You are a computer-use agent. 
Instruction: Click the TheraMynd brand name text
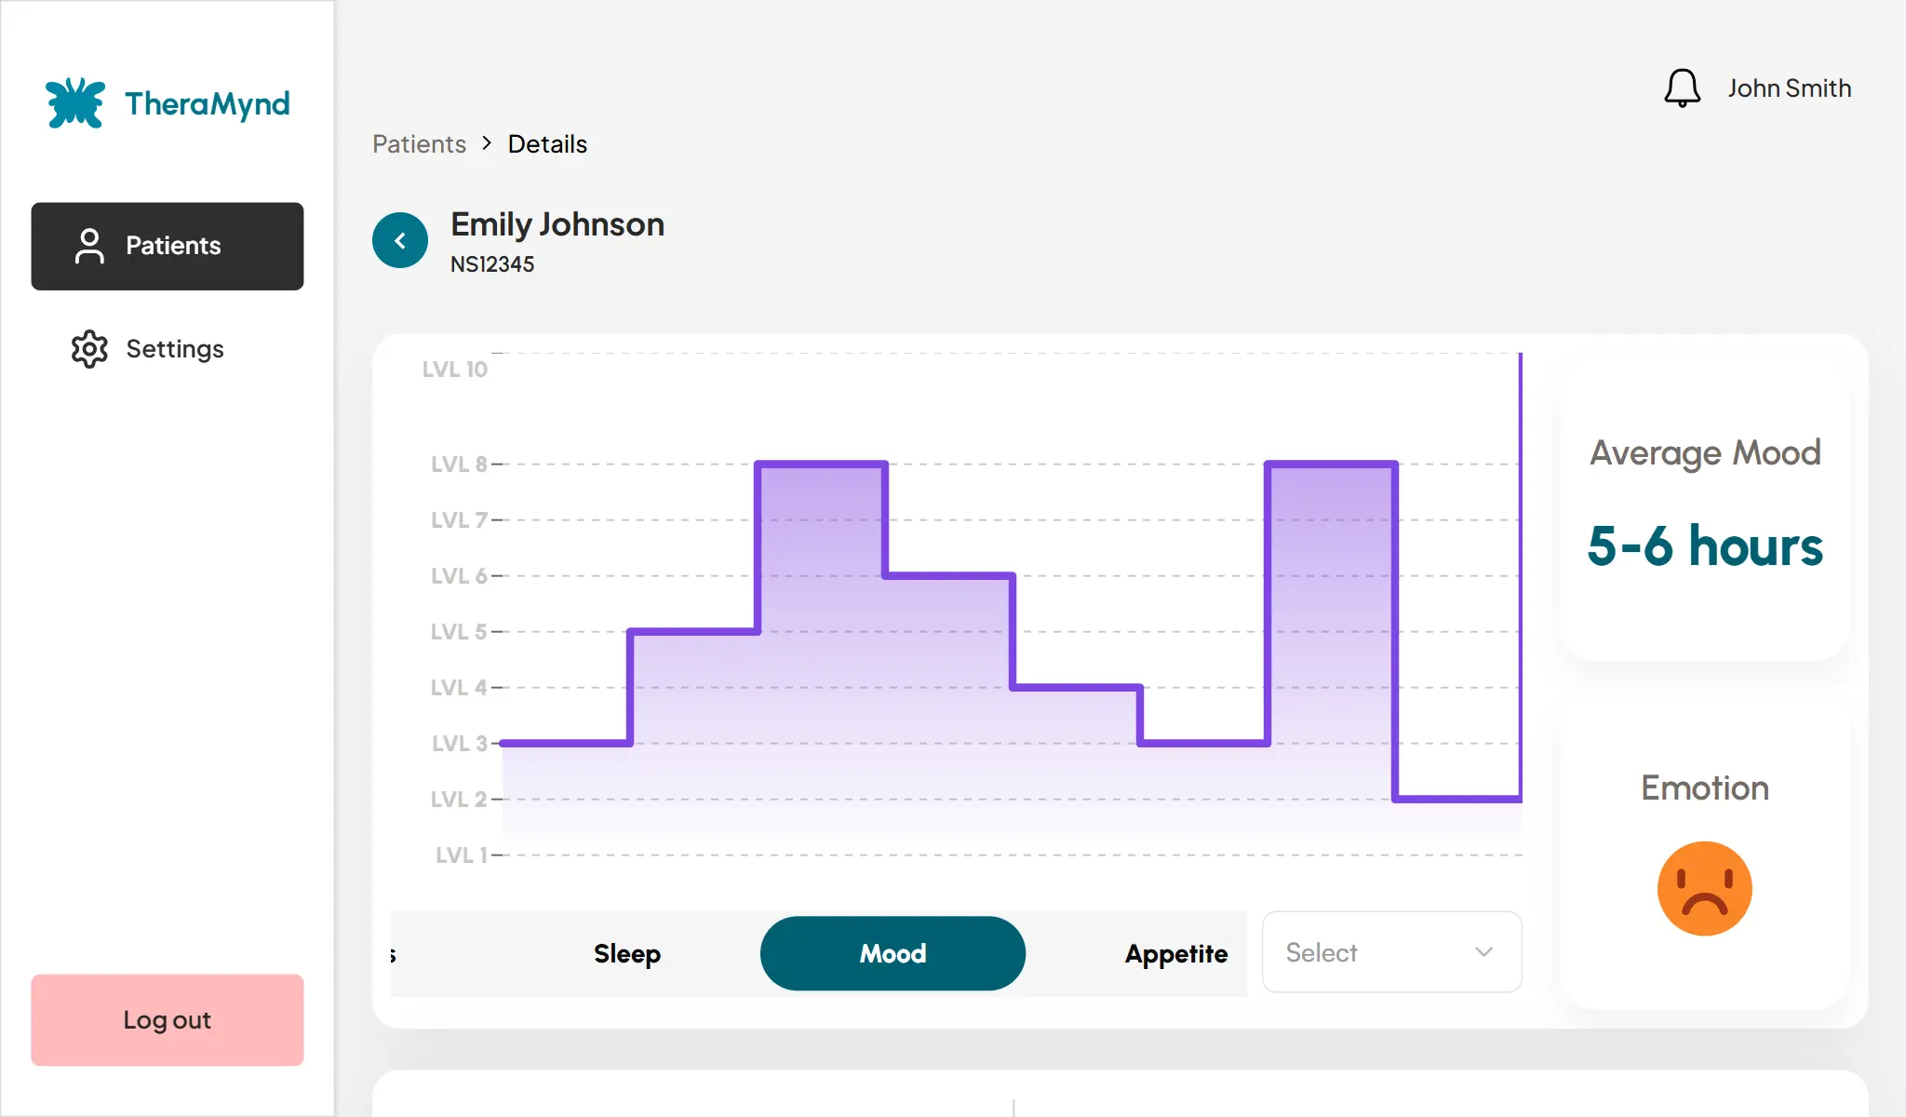pos(208,103)
